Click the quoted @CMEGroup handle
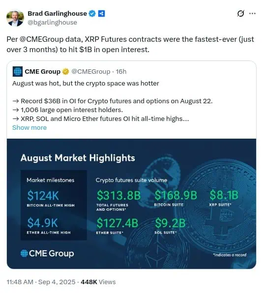This screenshot has height=293, width=263. pyautogui.click(x=91, y=72)
